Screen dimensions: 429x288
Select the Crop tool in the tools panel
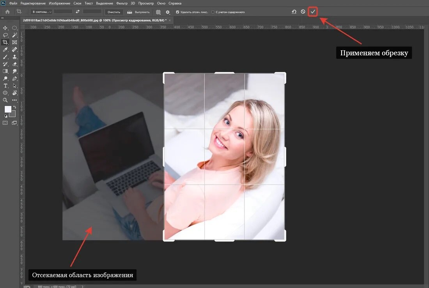tap(5, 42)
